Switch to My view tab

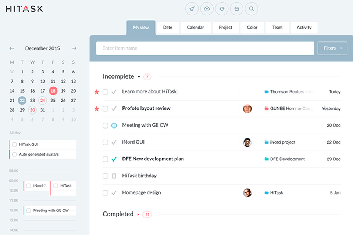click(x=141, y=28)
